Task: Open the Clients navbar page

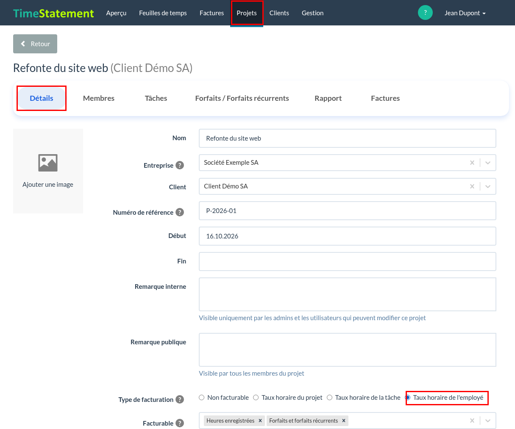Action: [279, 13]
